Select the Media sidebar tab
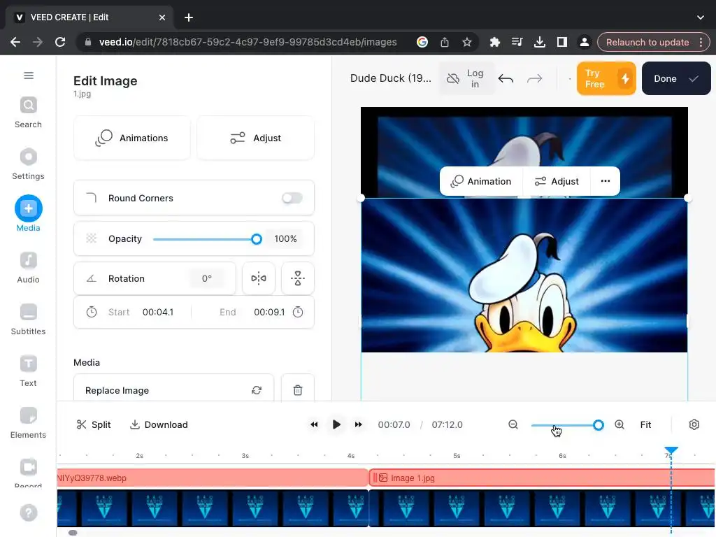 [28, 214]
